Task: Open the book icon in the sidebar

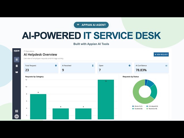Action: click(17, 72)
